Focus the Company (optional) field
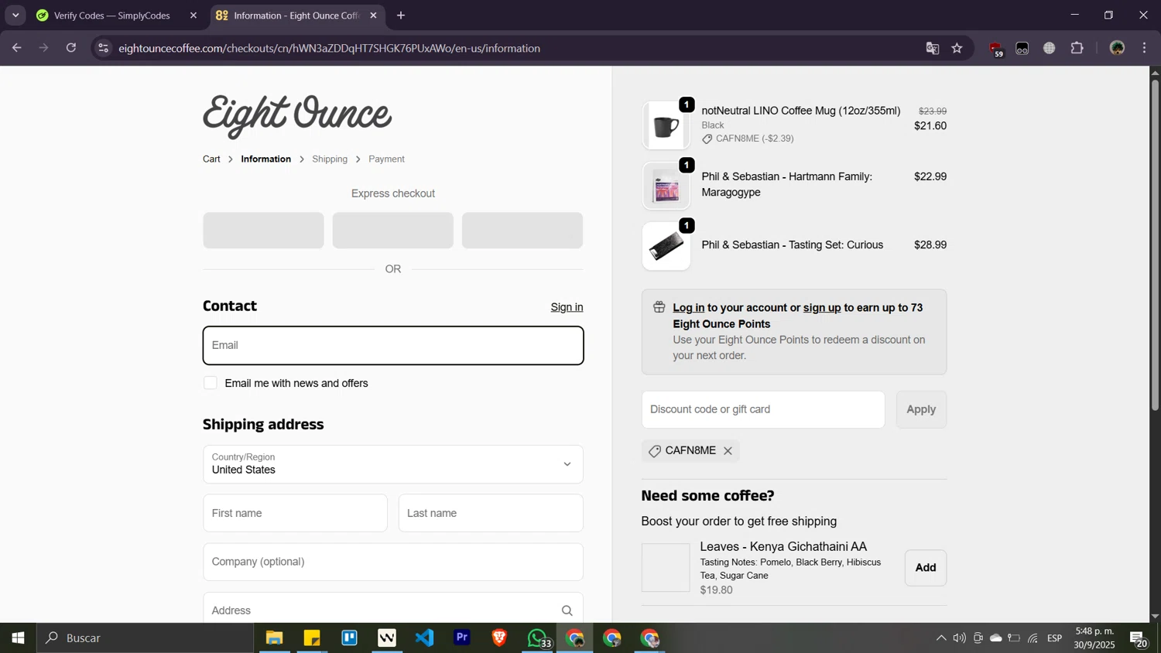 coord(393,562)
